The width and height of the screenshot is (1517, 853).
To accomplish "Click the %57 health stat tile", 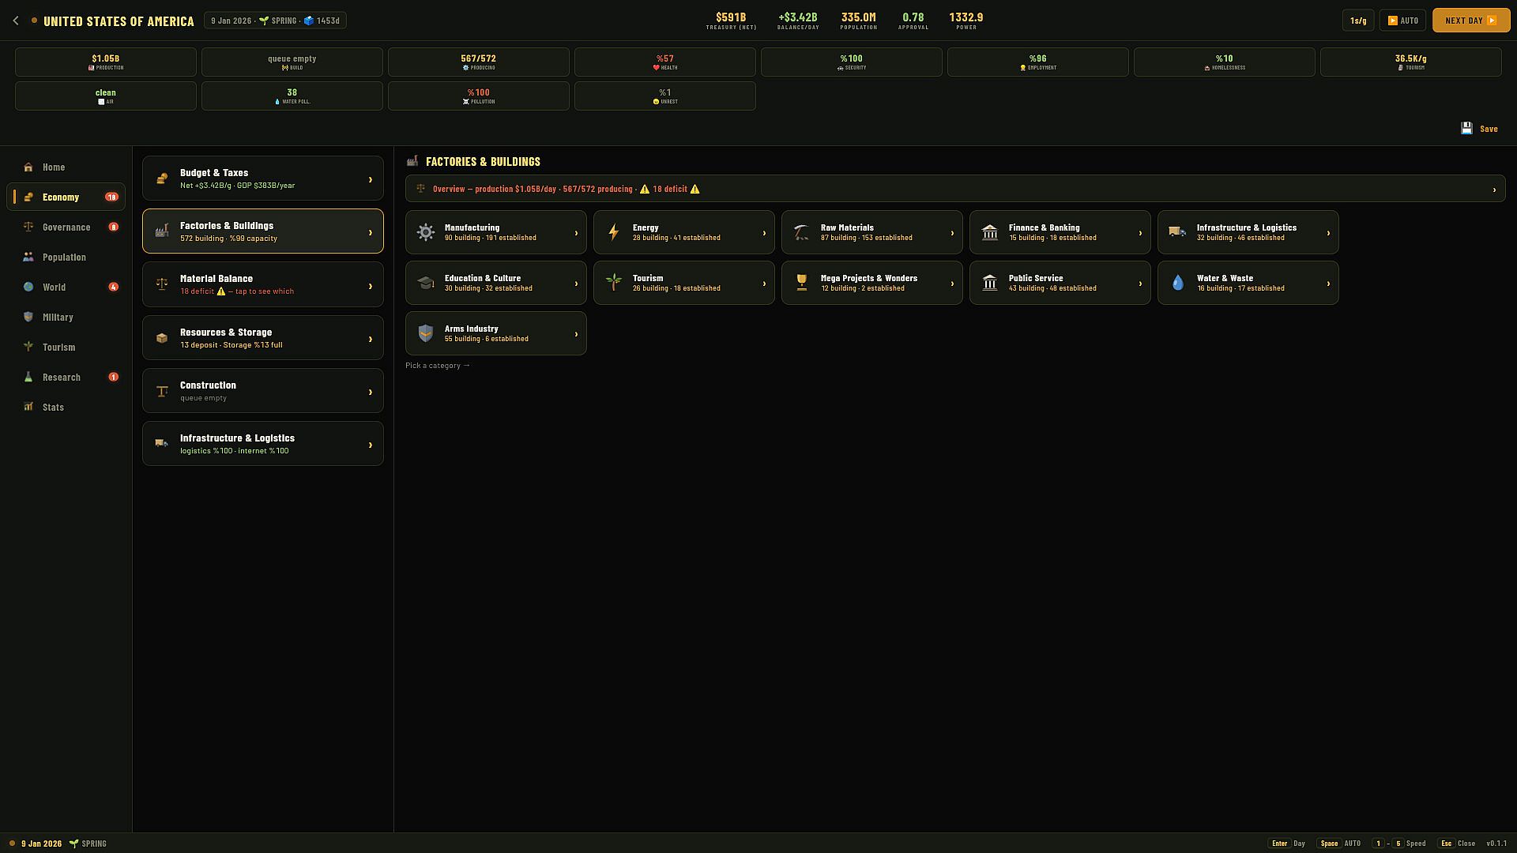I will pos(665,62).
